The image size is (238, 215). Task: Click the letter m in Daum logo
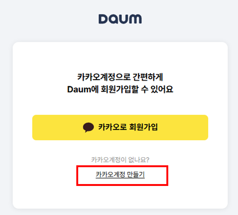click(x=136, y=19)
